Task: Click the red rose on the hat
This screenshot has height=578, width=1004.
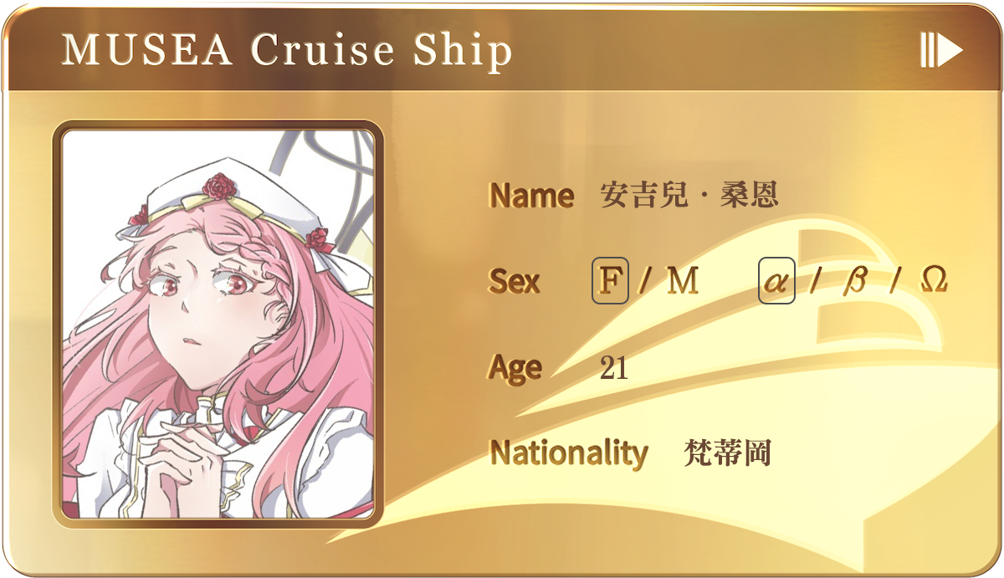Action: pos(221,184)
